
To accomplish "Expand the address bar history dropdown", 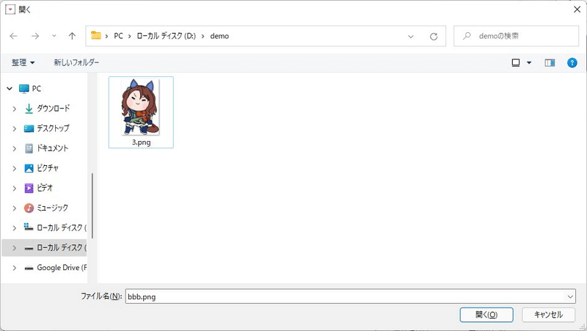I will tap(411, 36).
